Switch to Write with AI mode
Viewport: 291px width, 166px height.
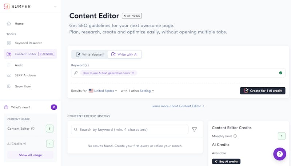point(124,54)
